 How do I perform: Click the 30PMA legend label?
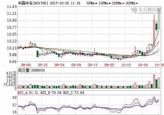130,3
